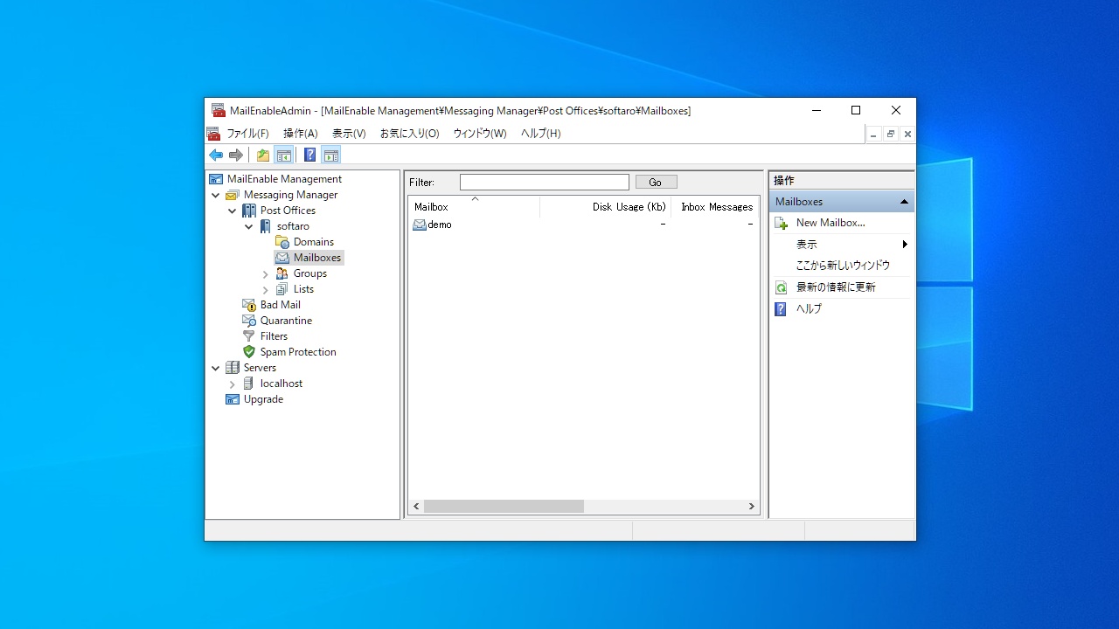Image resolution: width=1119 pixels, height=629 pixels.
Task: Minimize the inner MDI child window
Action: coord(873,134)
